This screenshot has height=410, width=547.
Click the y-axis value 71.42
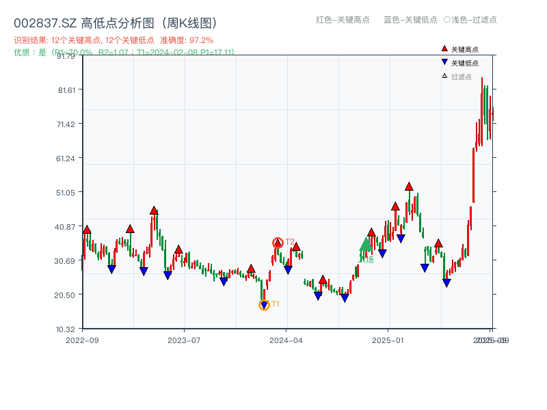pyautogui.click(x=66, y=124)
